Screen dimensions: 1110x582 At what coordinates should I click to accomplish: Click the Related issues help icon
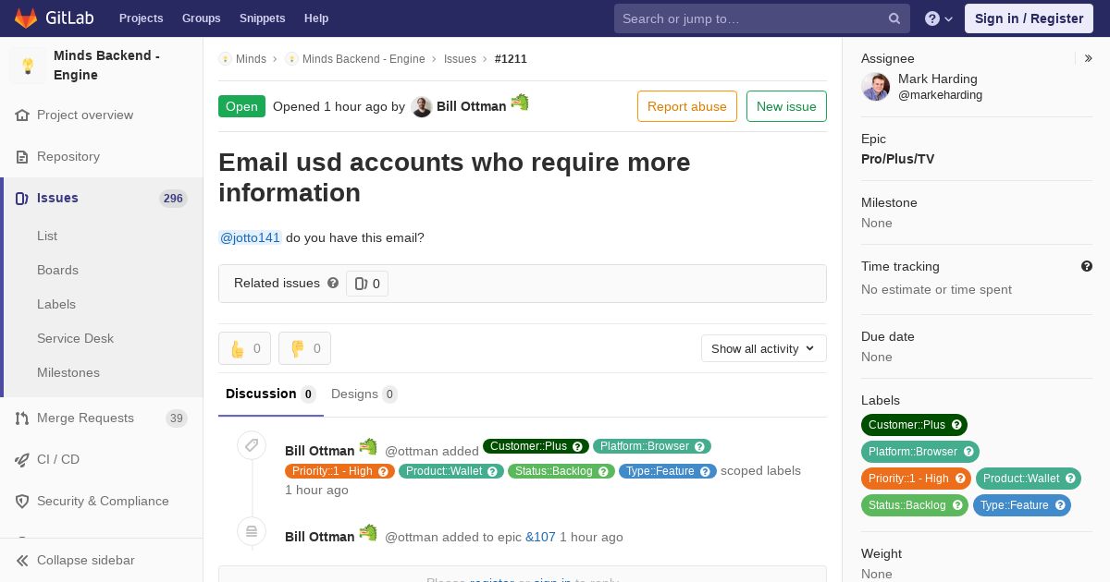[333, 283]
